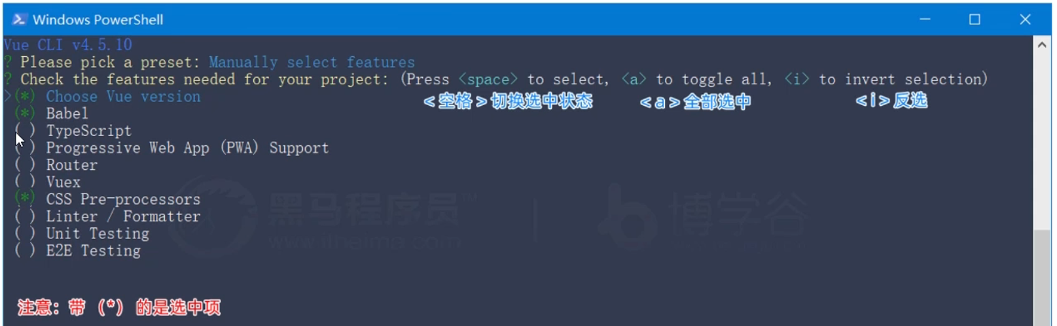Toggle the Babel feature checkbox

(24, 113)
